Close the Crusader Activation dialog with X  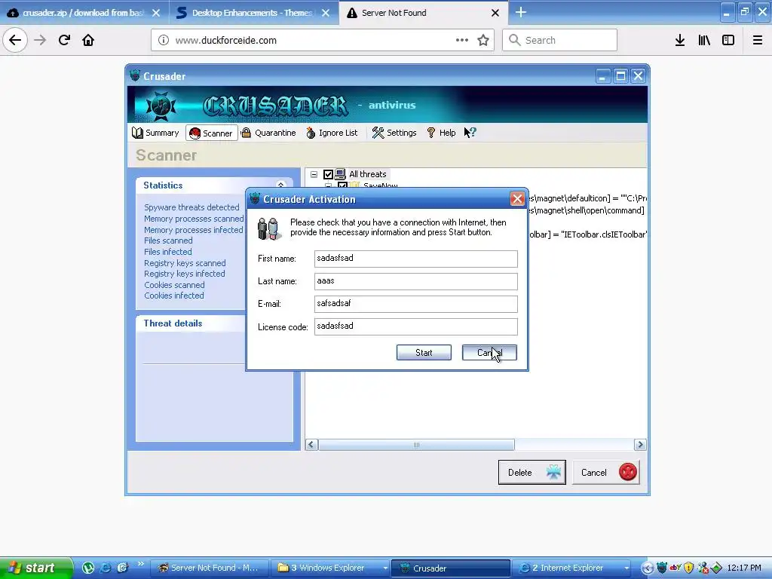[x=517, y=199]
